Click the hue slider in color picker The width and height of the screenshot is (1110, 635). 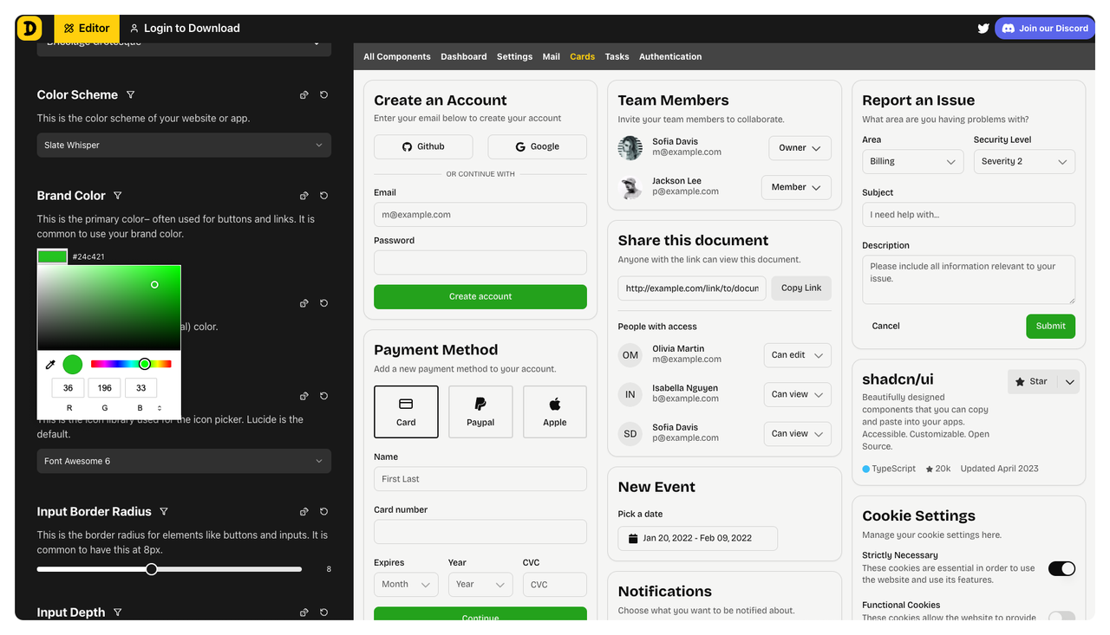131,364
